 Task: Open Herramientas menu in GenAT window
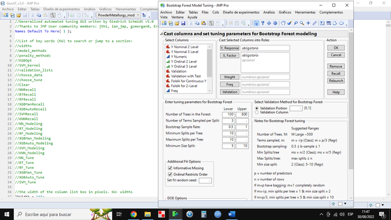(126, 9)
